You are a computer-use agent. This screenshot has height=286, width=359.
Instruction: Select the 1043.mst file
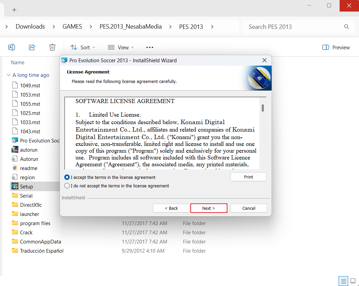pos(30,131)
